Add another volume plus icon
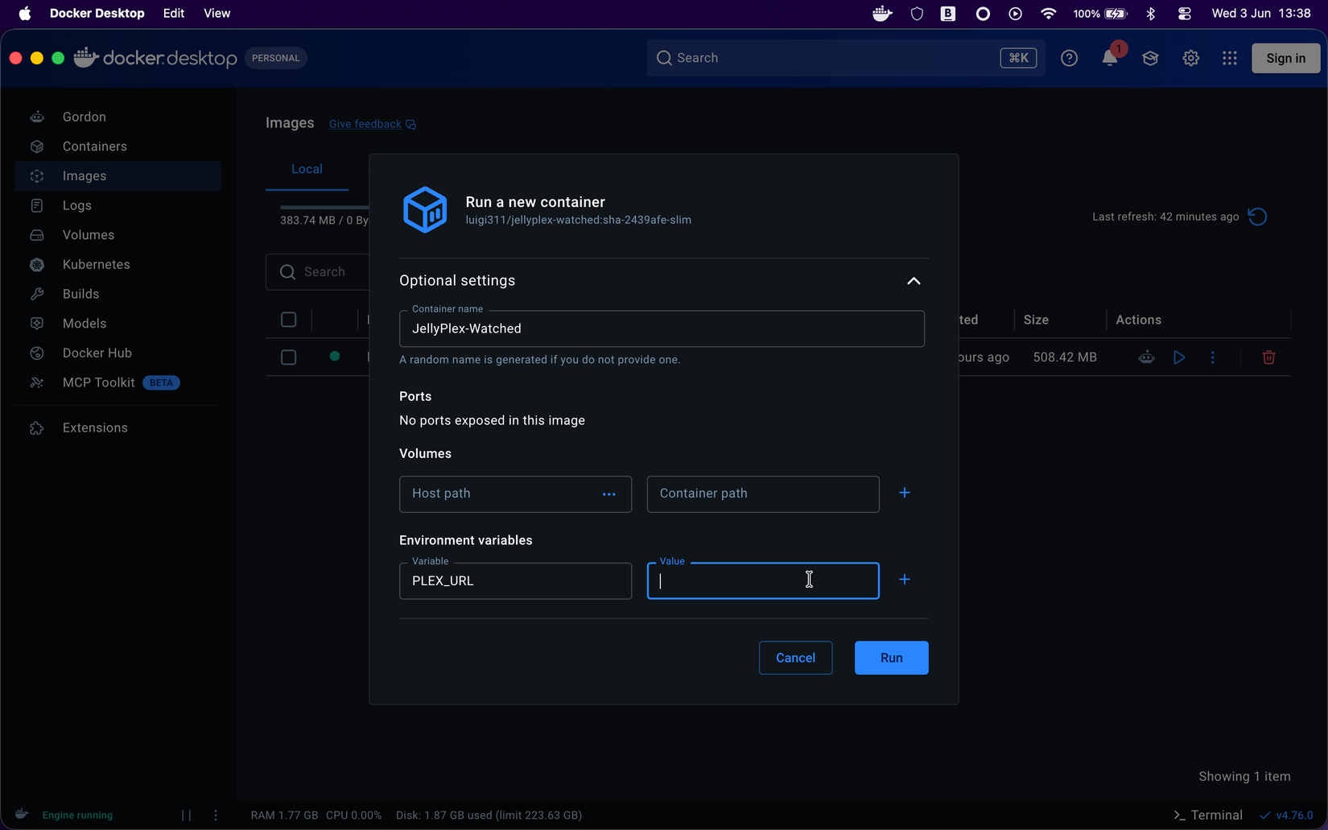Screen dimensions: 1328x830 pos(905,493)
